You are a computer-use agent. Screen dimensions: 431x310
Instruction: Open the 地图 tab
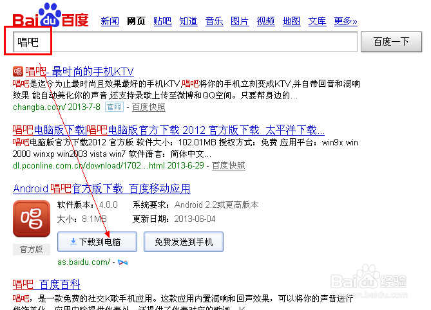pos(292,21)
